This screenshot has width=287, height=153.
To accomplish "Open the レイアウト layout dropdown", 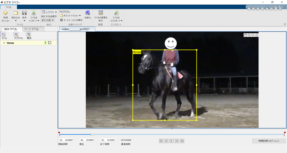I will coord(49,12).
